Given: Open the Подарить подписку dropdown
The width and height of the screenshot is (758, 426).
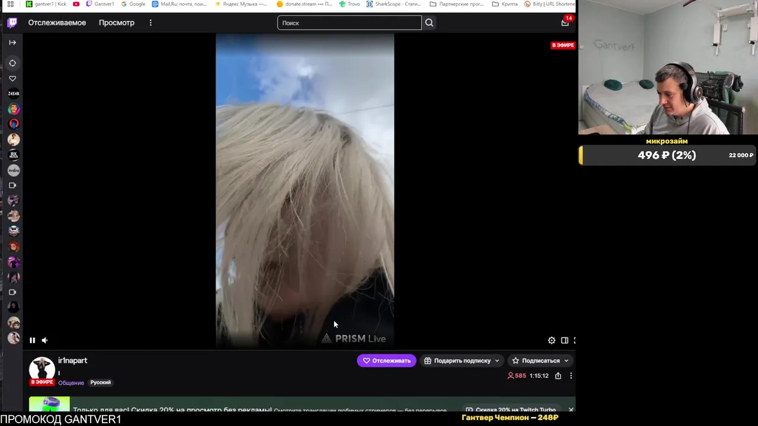Looking at the screenshot, I should coord(462,360).
